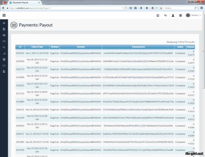Screen dimensions: 205x157
Task: Expand the username dropdown in header
Action: click(x=196, y=15)
